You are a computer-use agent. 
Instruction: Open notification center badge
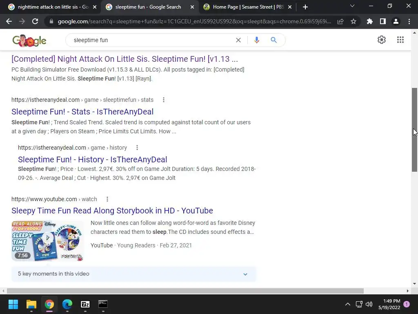pyautogui.click(x=407, y=304)
